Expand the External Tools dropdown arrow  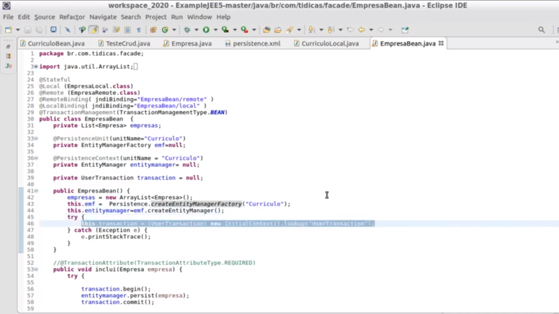[x=254, y=30]
